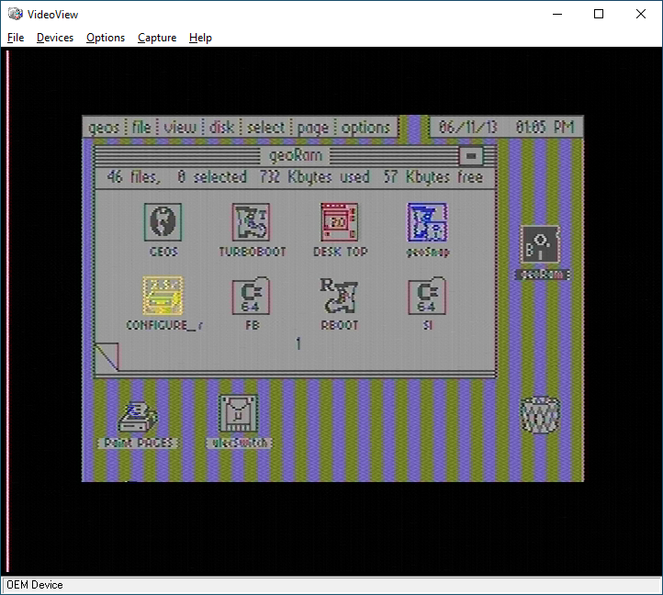
Task: Open the GEOS view menu
Action: 180,128
